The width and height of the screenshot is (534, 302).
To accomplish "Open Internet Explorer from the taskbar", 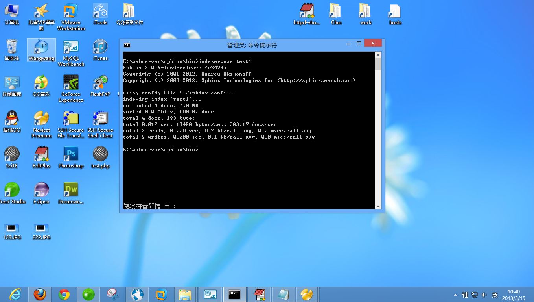I will point(15,294).
